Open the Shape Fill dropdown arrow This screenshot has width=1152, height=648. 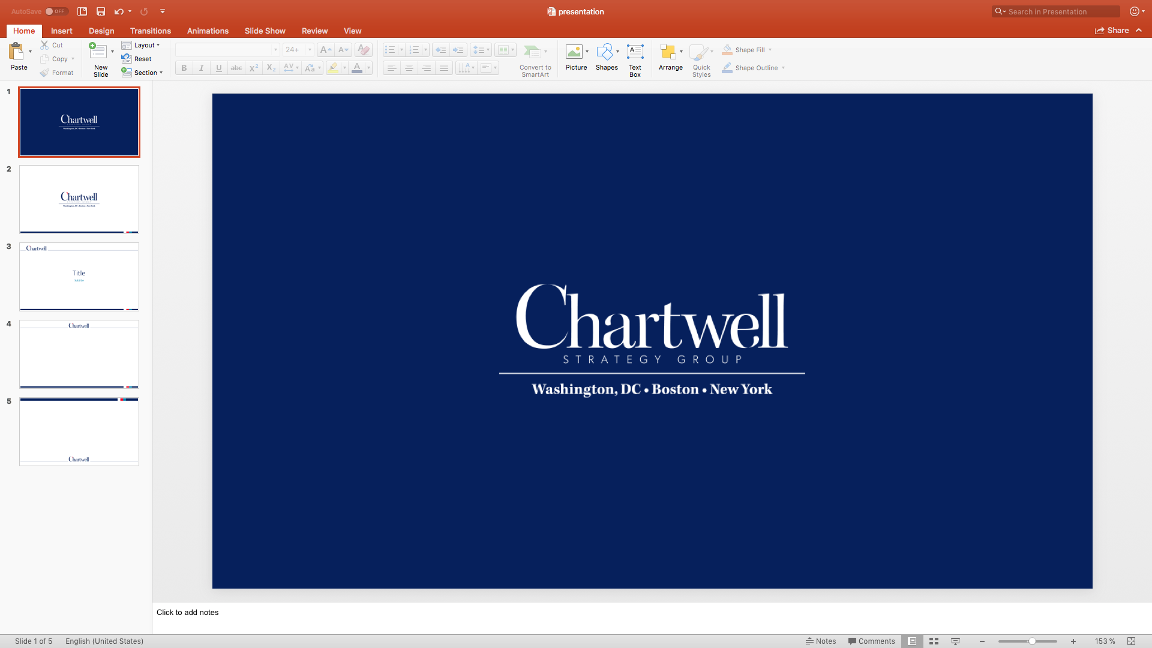[x=770, y=50]
